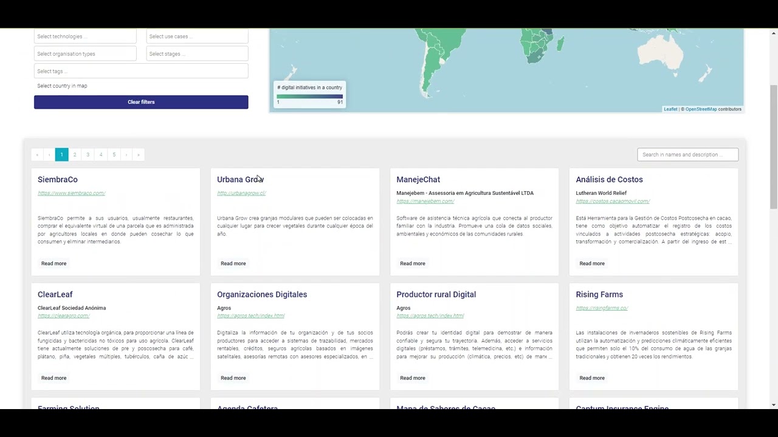Viewport: 778px width, 437px height.
Task: Read more about SiembraCo
Action: tap(54, 263)
